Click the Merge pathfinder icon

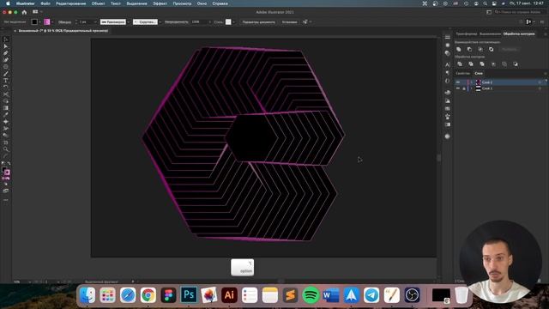coord(482,64)
